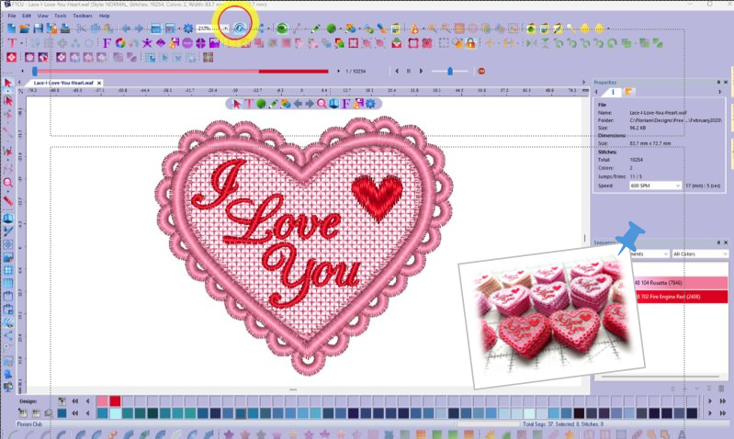The image size is (734, 439).
Task: Click the red stop button beside speed slider
Action: tap(480, 71)
